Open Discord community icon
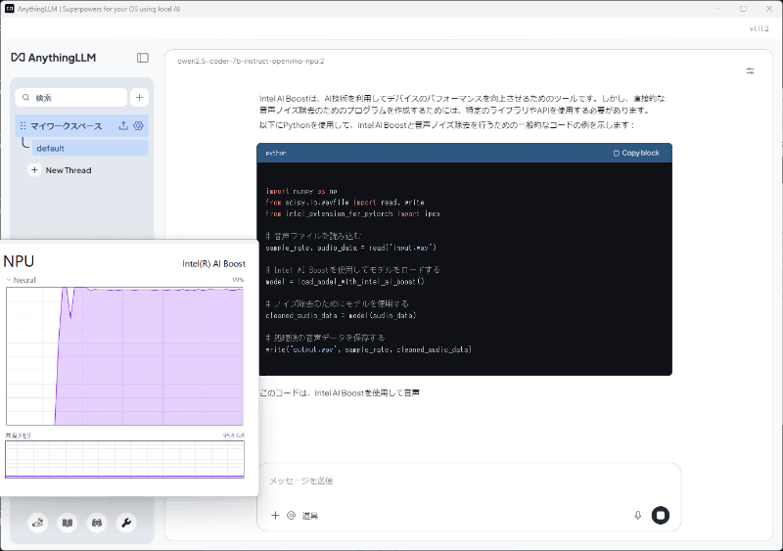The image size is (783, 551). coord(97,523)
